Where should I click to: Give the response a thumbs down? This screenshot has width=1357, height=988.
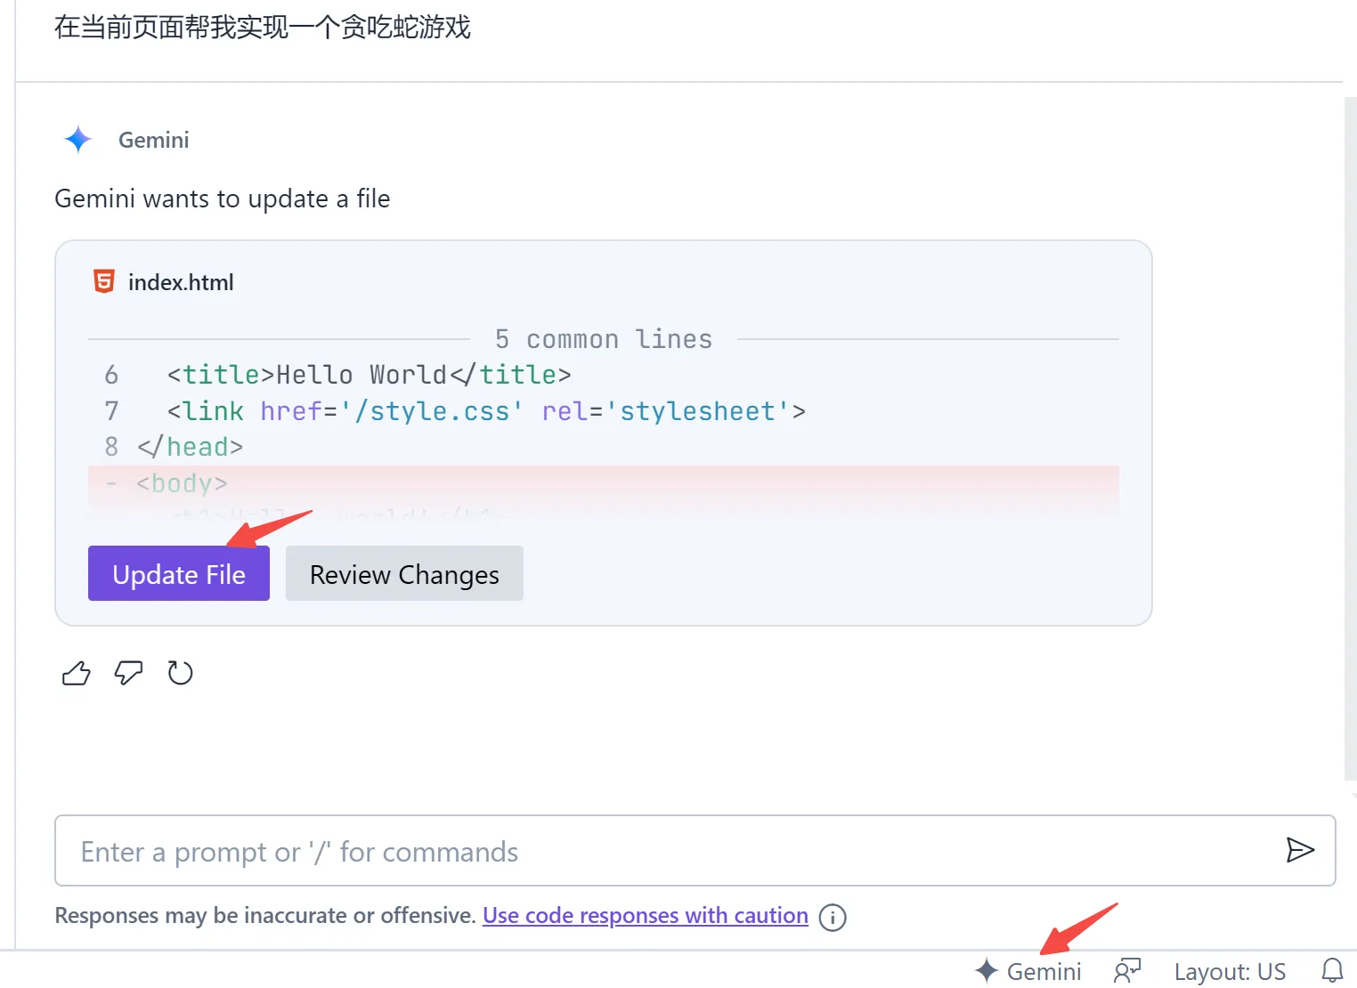(128, 673)
